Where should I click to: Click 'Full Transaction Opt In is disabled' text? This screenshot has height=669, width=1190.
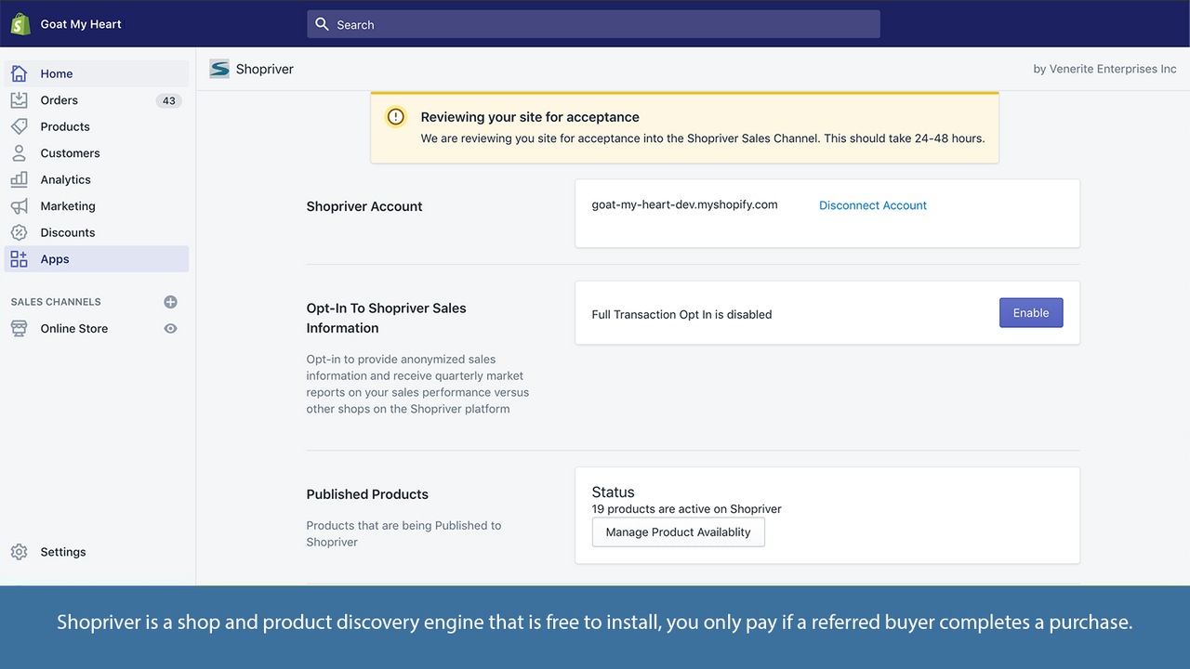click(x=681, y=314)
